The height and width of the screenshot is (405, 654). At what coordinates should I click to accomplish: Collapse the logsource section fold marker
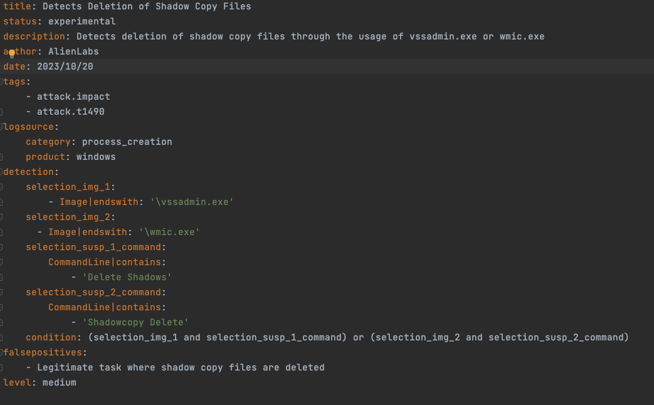(x=2, y=127)
